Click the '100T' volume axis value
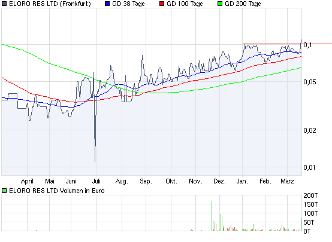 coord(310,213)
